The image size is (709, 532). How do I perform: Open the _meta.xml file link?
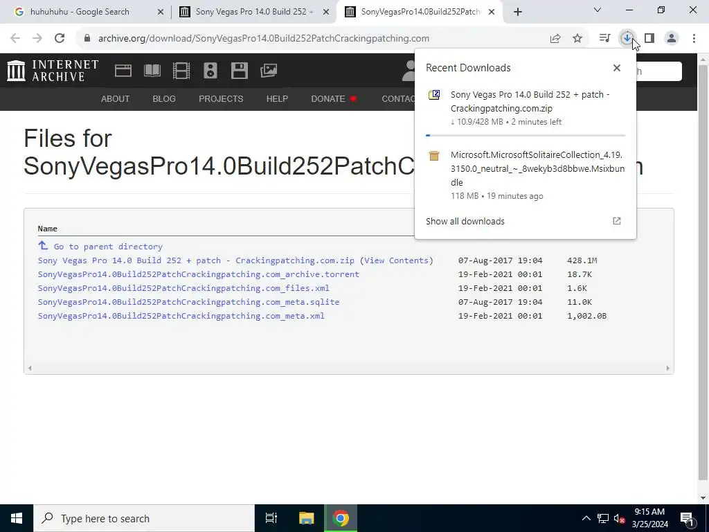click(181, 316)
